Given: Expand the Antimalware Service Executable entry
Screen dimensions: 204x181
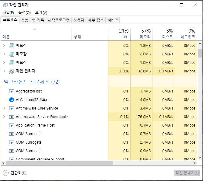Looking at the screenshot, I should tap(4, 117).
